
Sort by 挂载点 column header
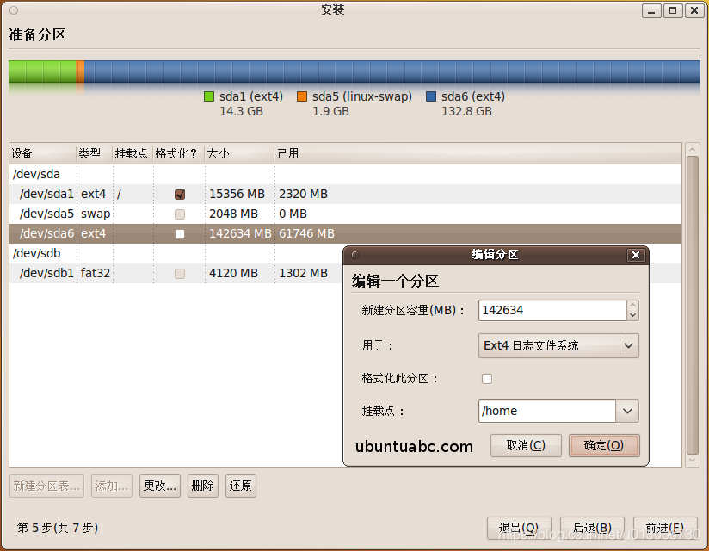point(133,153)
